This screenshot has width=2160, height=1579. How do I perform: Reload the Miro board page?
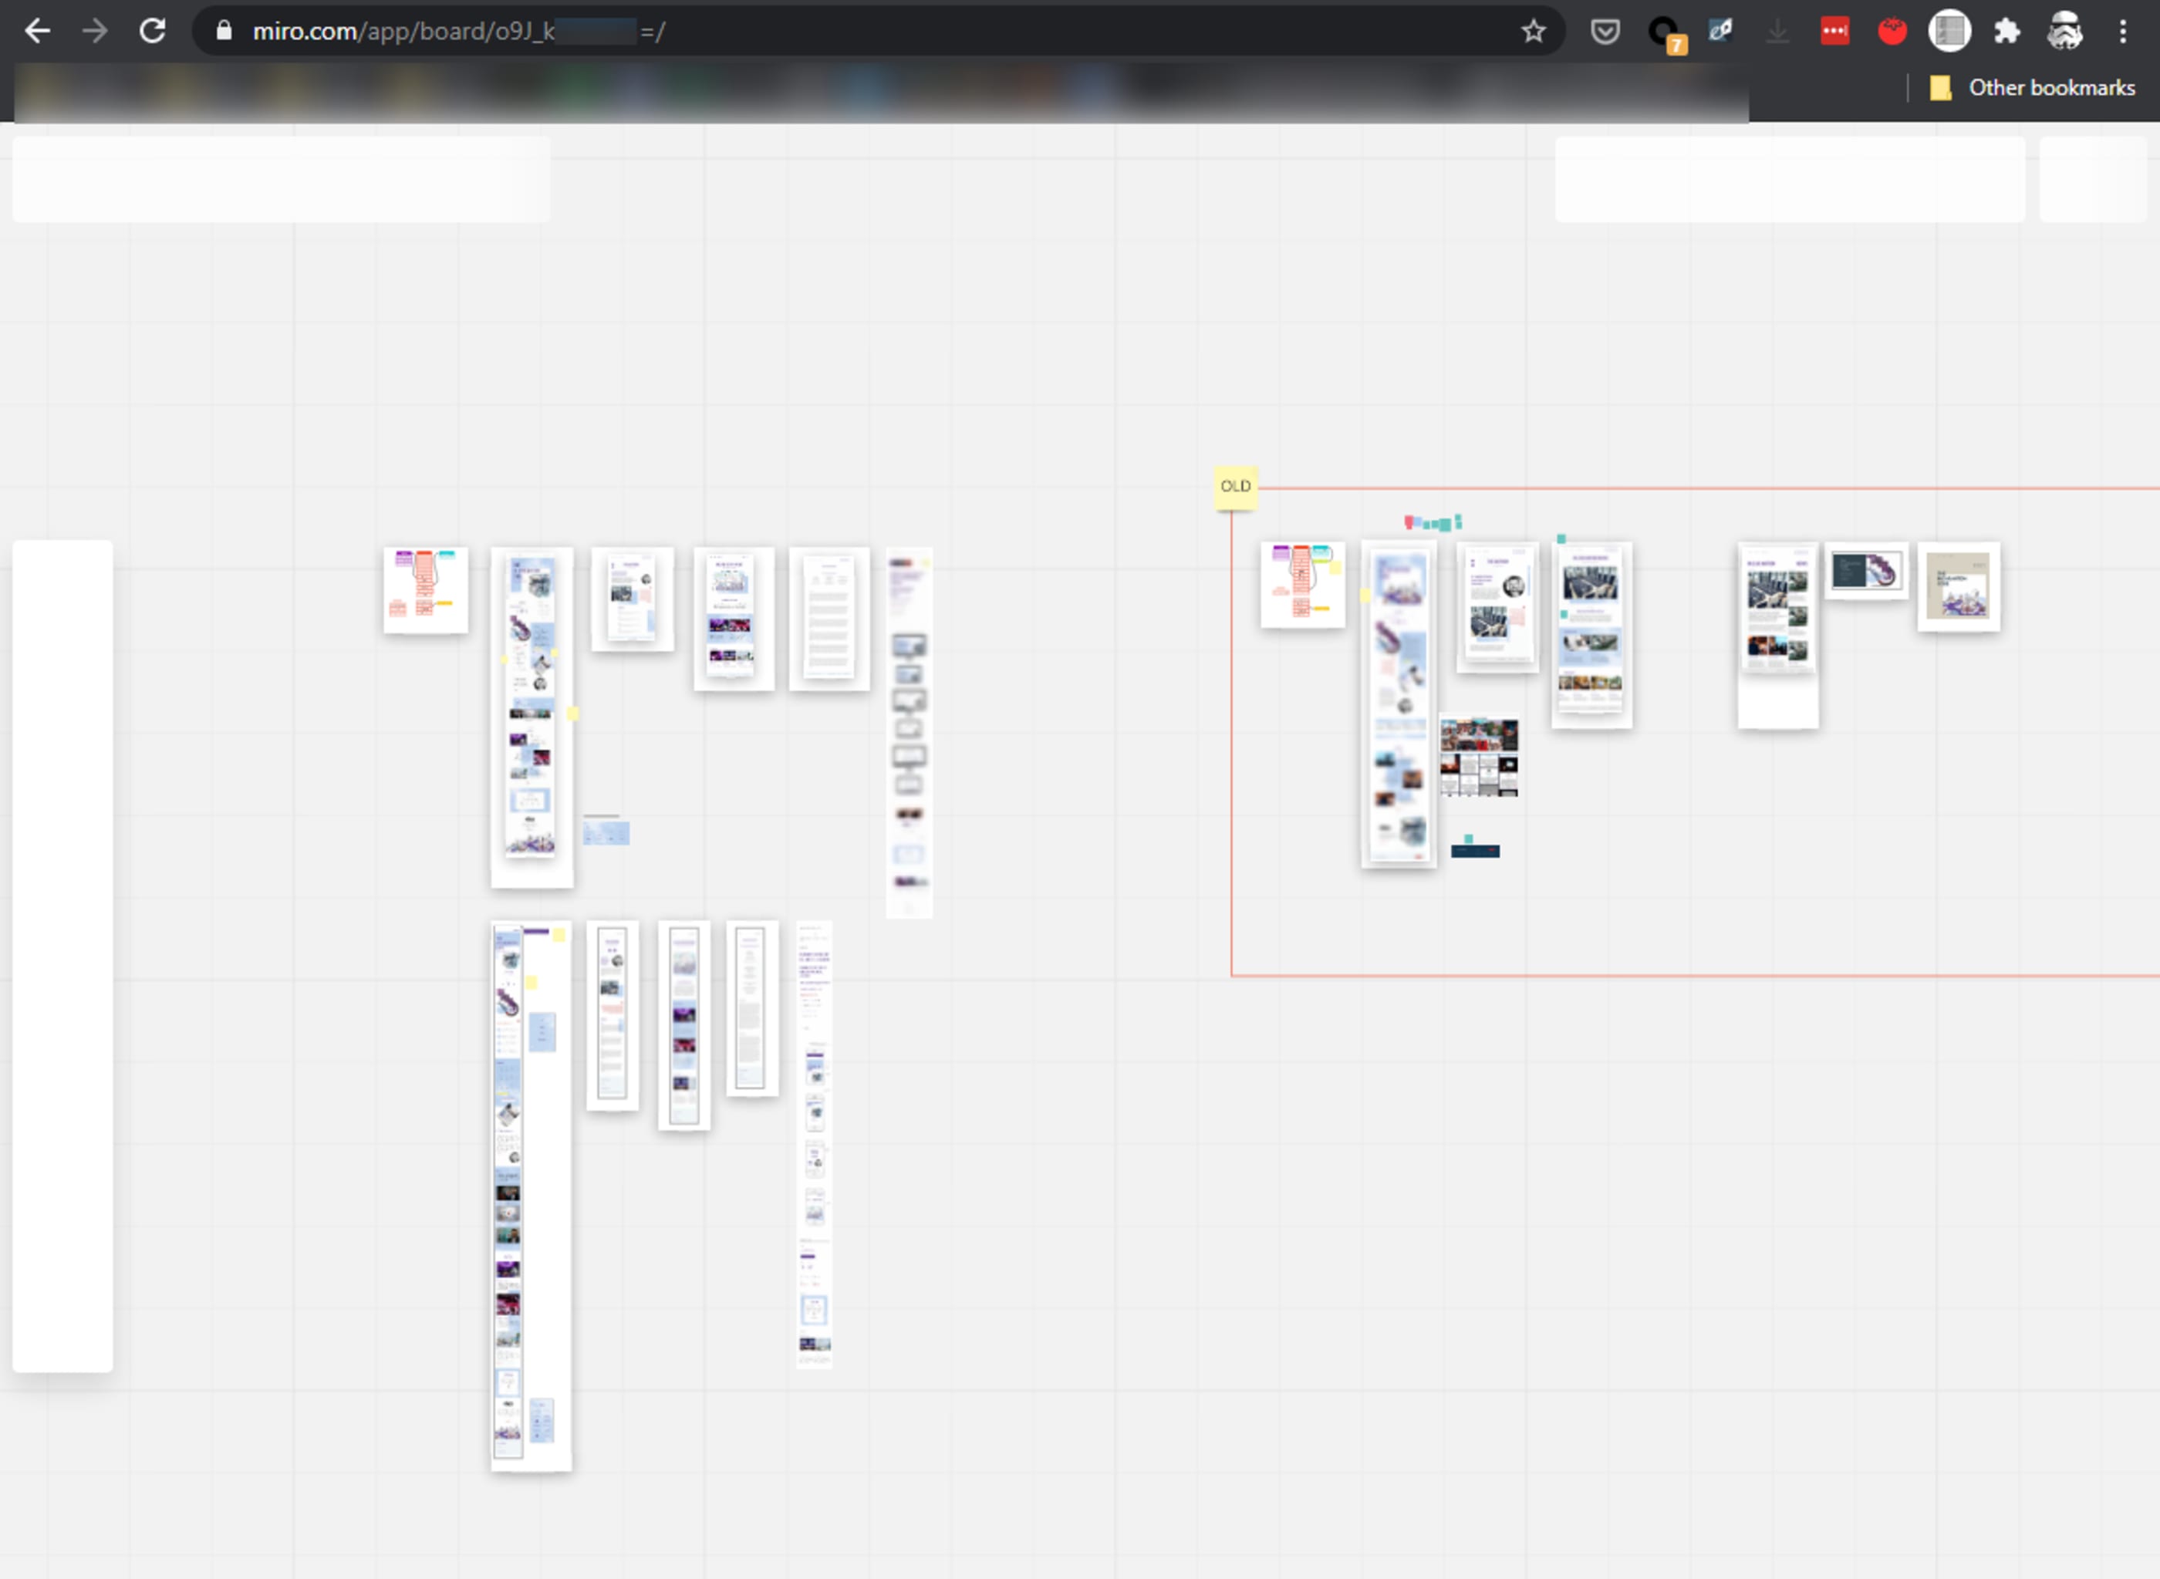coord(153,32)
